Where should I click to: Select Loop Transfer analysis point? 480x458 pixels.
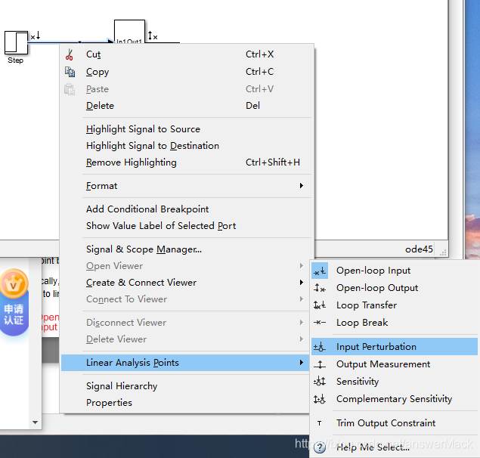coord(395,305)
